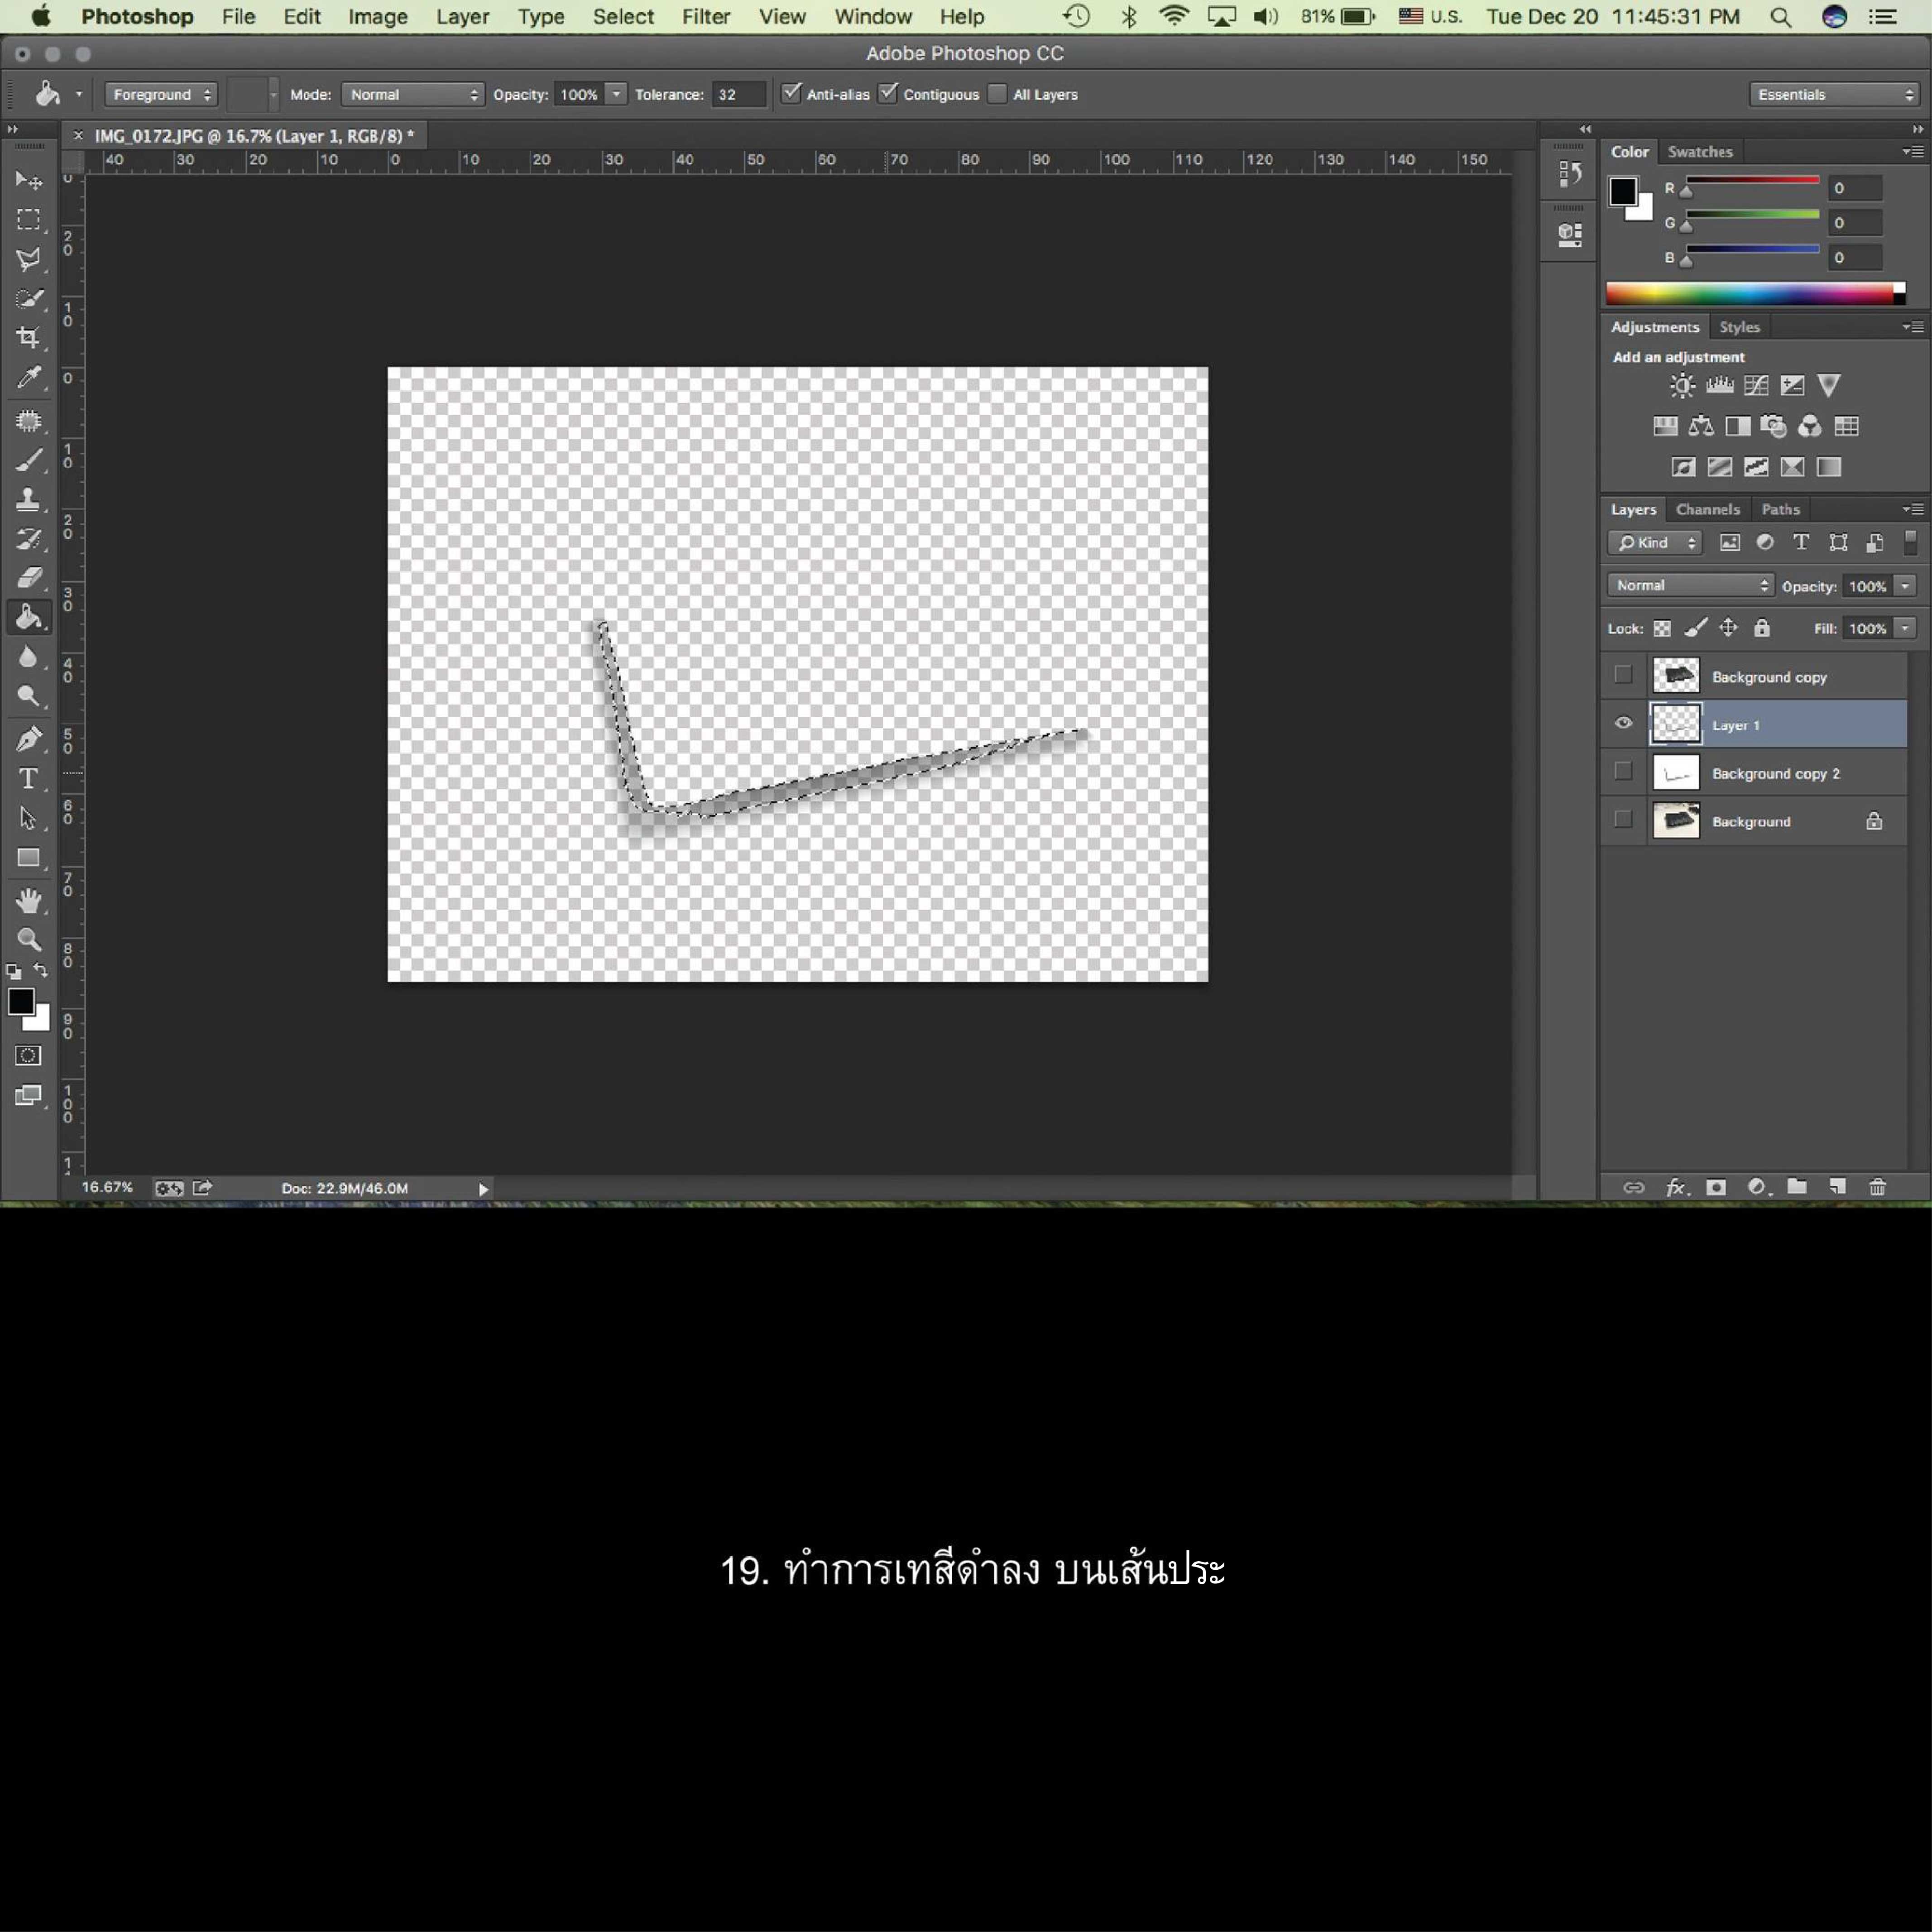Select the Background copy layer name

[x=1769, y=677]
